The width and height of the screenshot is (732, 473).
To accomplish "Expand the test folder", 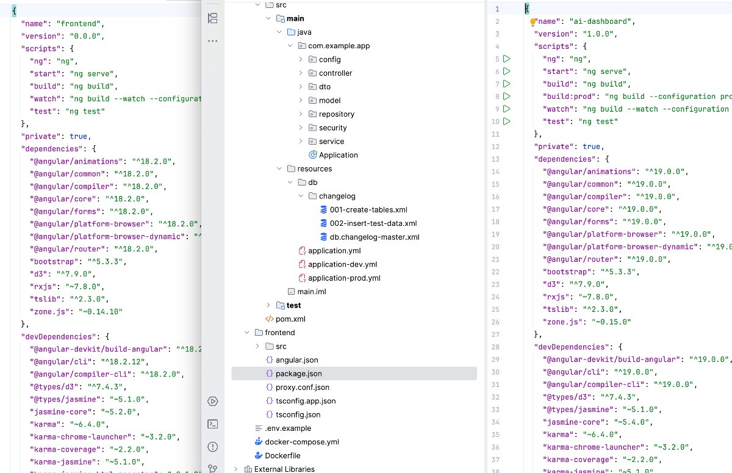I will click(268, 305).
